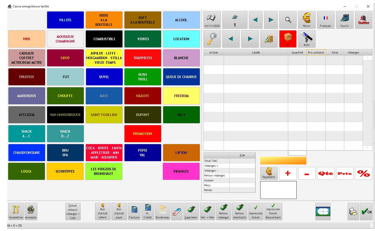This screenshot has width=375, height=231.
Task: Open the VINS category
Action: (27, 39)
